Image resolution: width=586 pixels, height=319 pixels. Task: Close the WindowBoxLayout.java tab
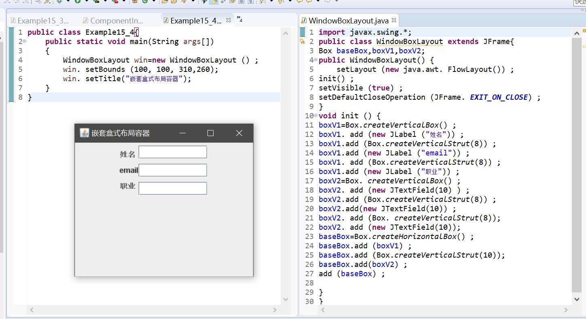click(x=393, y=20)
